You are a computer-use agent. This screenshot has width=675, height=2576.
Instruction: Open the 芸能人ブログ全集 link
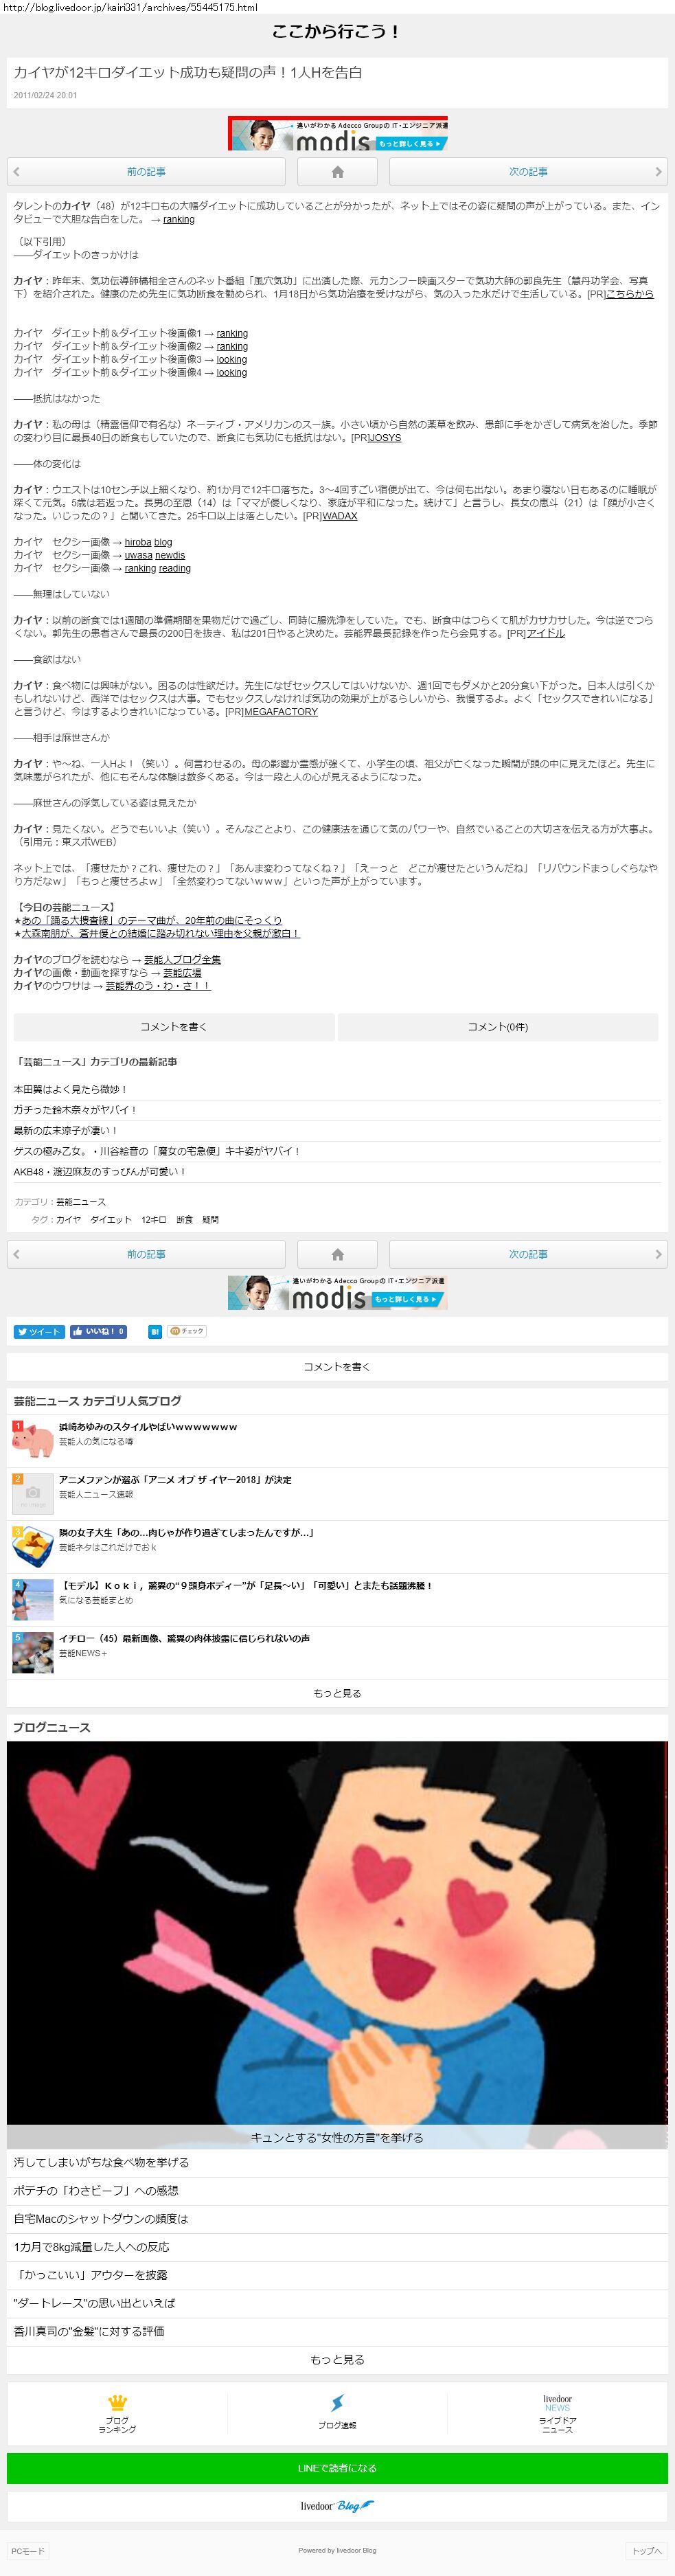click(x=182, y=959)
